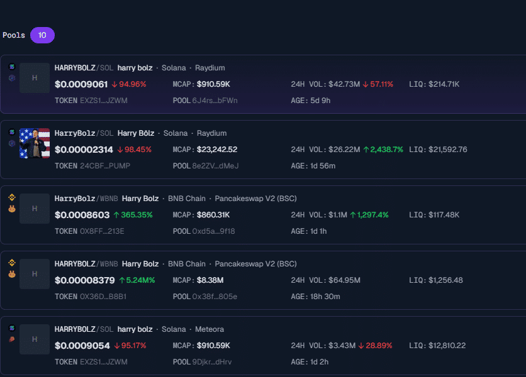Click MCAP value $23,242.52

217,150
